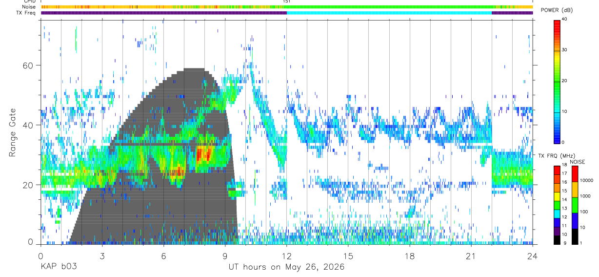This screenshot has height=277, width=599.
Task: Click the x-axis tick label 21
Action: [471, 256]
